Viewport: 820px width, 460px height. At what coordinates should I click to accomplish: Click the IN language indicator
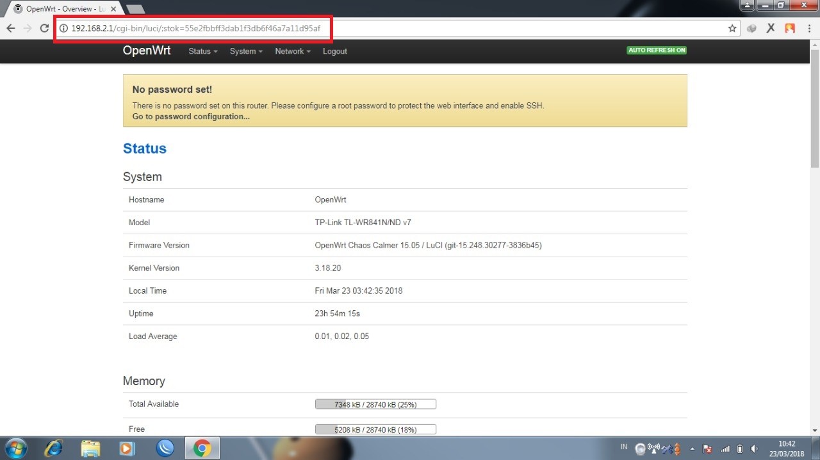[x=624, y=447]
